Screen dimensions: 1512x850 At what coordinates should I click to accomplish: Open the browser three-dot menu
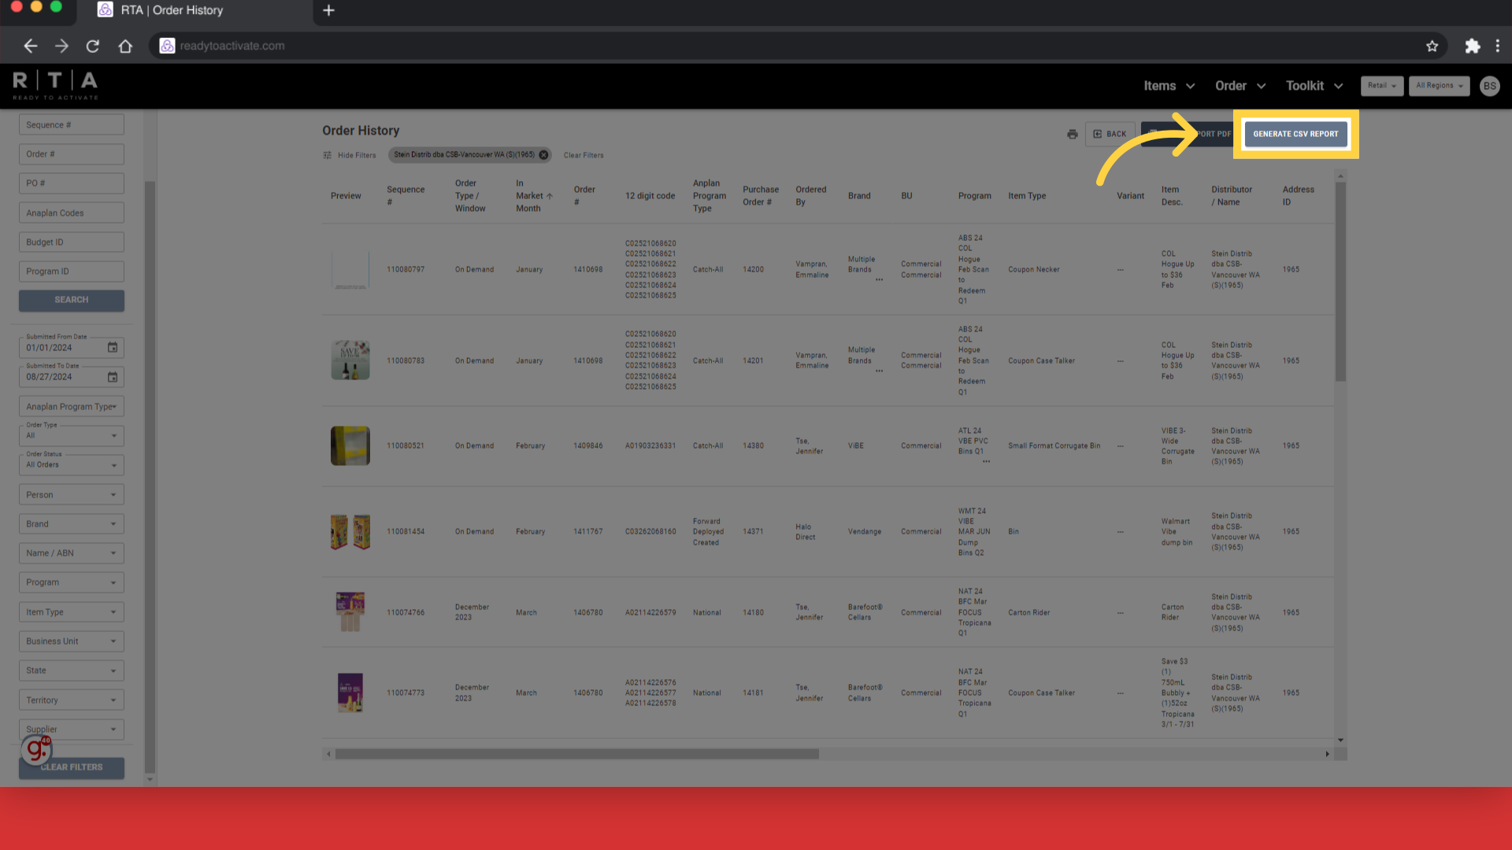(1497, 46)
